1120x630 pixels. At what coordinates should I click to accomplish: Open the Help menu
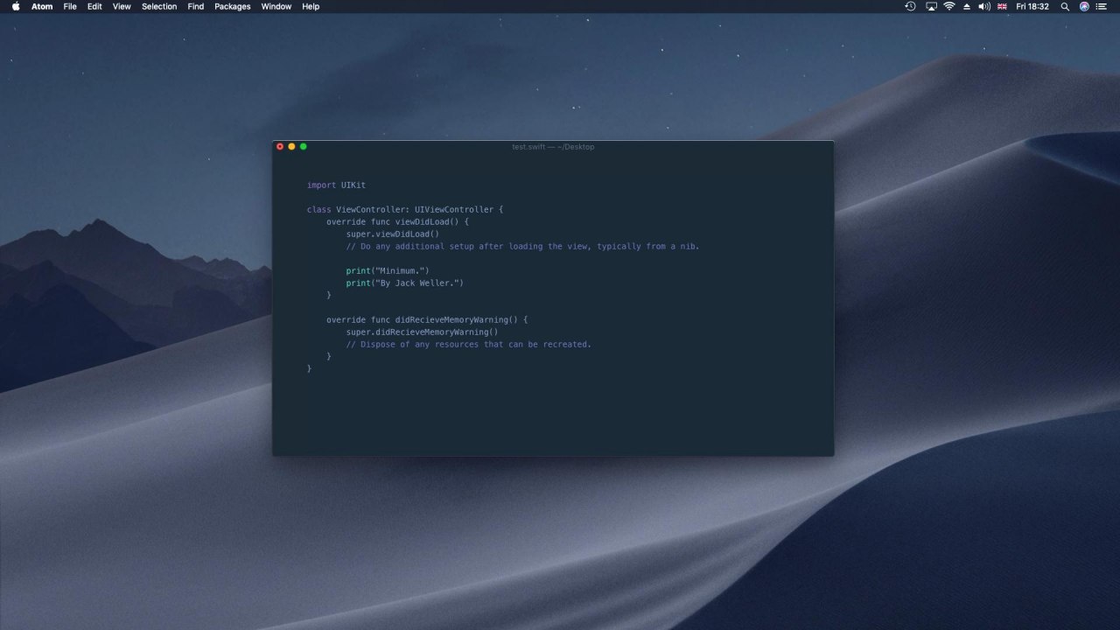click(311, 6)
